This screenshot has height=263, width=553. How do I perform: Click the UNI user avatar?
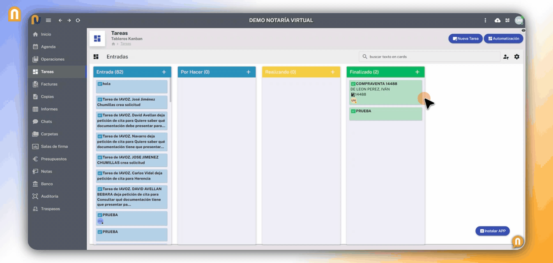(x=519, y=20)
